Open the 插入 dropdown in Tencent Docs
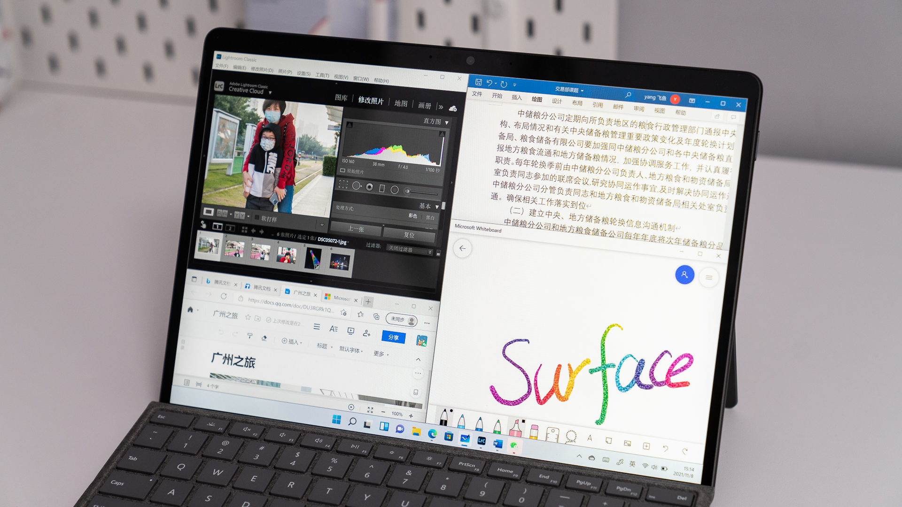 tap(292, 341)
